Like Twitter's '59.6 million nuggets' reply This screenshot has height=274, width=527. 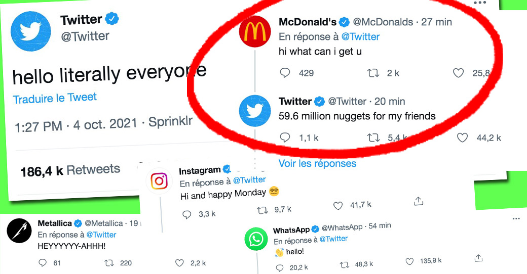point(463,138)
